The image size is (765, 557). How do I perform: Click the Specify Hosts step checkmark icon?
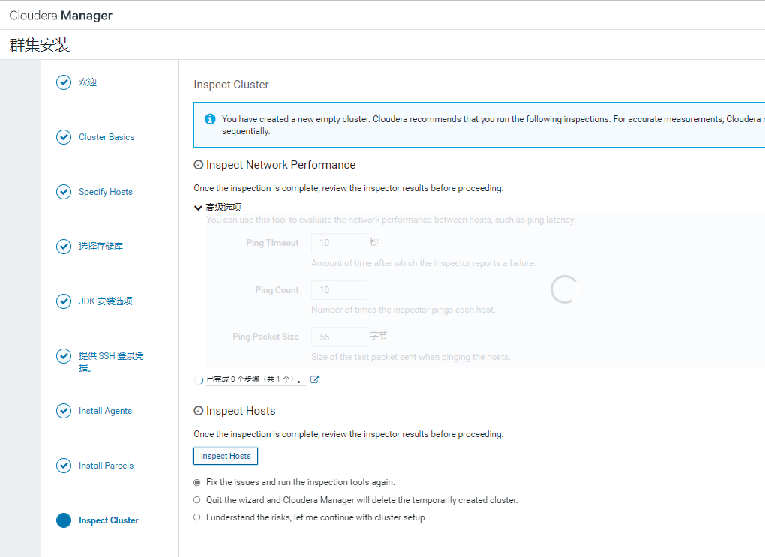64,192
